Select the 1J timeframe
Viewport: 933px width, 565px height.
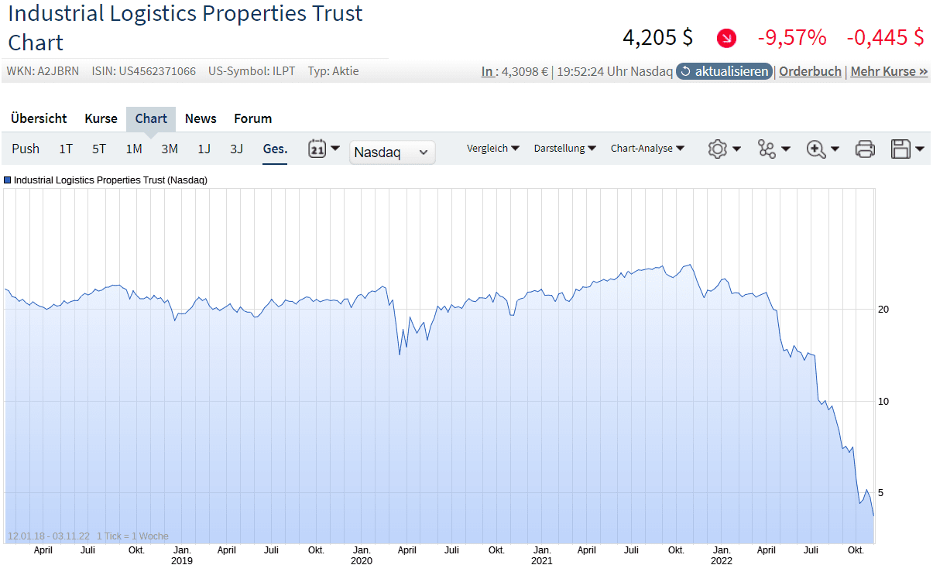click(204, 149)
